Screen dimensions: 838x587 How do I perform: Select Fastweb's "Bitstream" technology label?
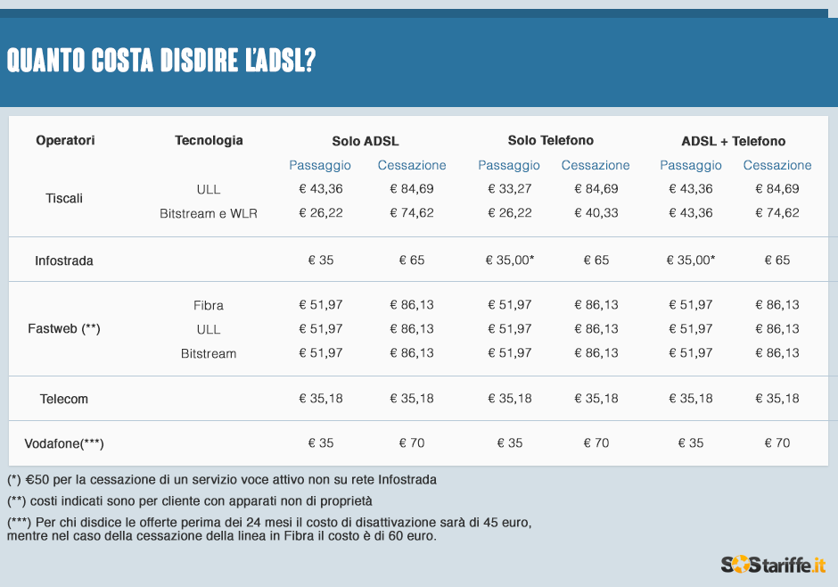point(209,353)
